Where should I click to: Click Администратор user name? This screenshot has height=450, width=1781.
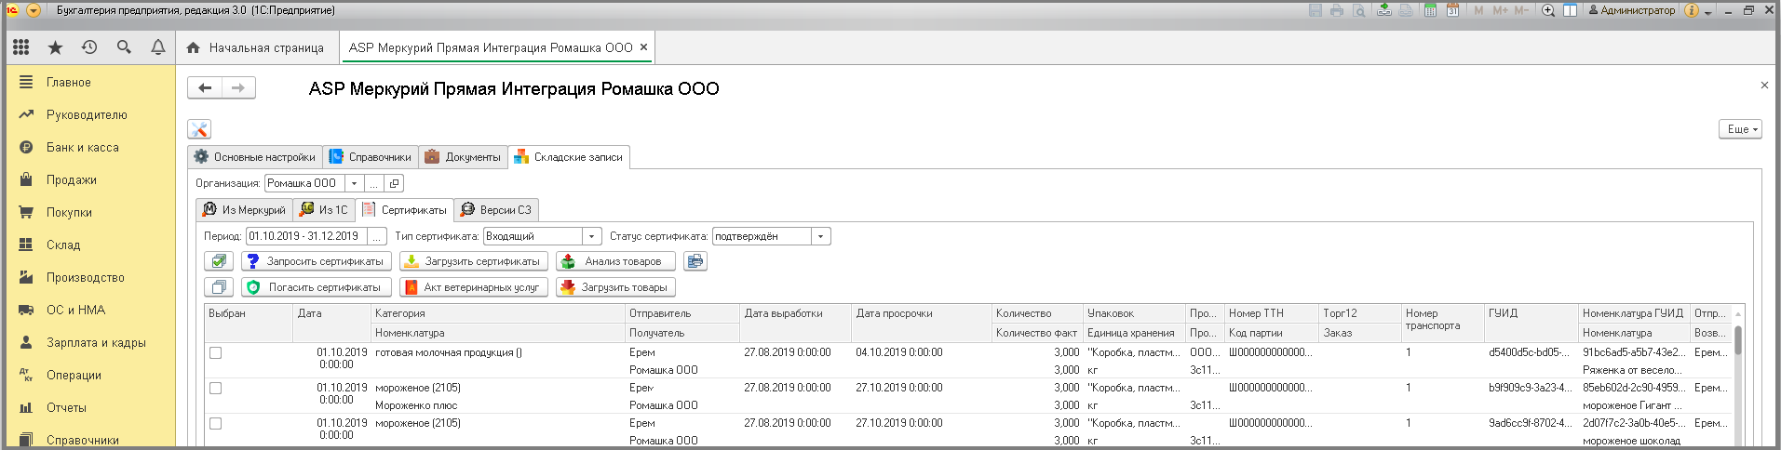click(x=1632, y=10)
